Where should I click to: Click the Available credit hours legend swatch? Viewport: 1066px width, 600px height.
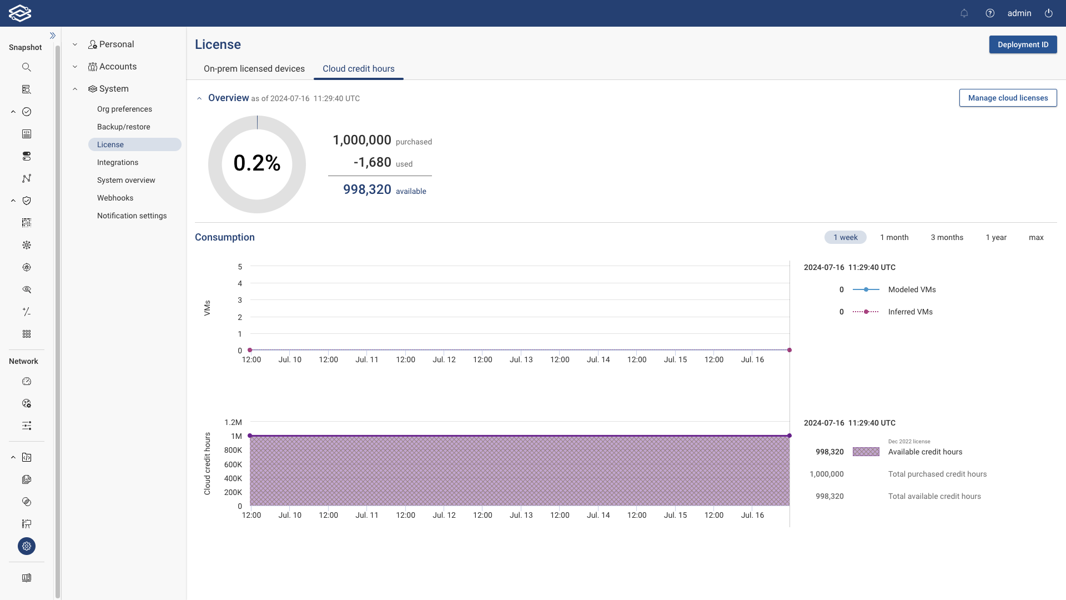tap(866, 452)
